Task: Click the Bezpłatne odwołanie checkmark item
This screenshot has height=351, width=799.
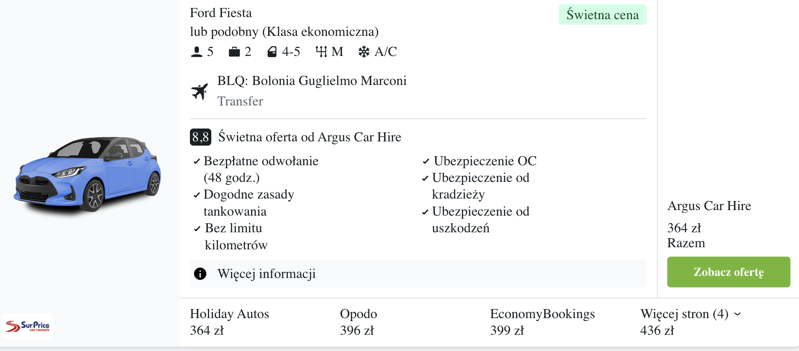Action: click(261, 161)
